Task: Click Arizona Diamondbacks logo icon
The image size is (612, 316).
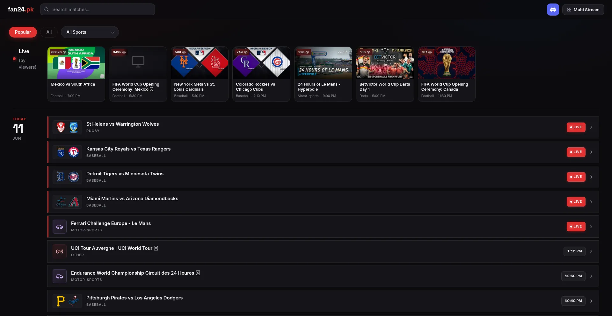Action: [x=74, y=202]
